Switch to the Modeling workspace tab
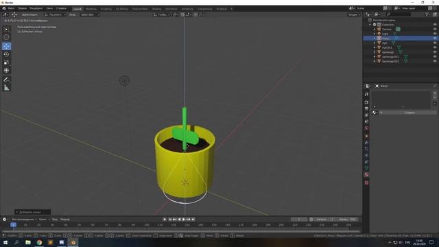Image resolution: width=439 pixels, height=247 pixels. (x=91, y=9)
